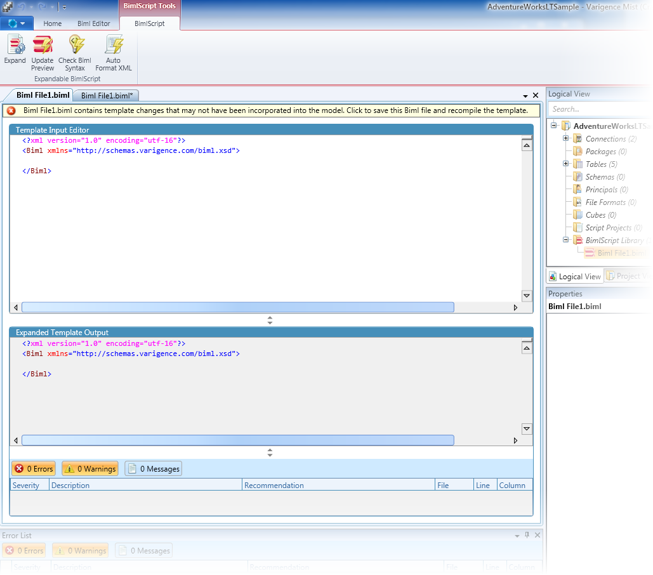
Task: Sort by Description column header
Action: point(145,485)
